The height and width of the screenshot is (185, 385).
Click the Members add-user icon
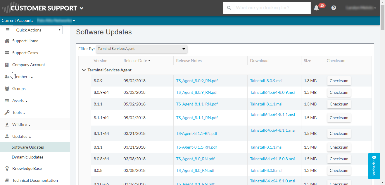pos(7,77)
